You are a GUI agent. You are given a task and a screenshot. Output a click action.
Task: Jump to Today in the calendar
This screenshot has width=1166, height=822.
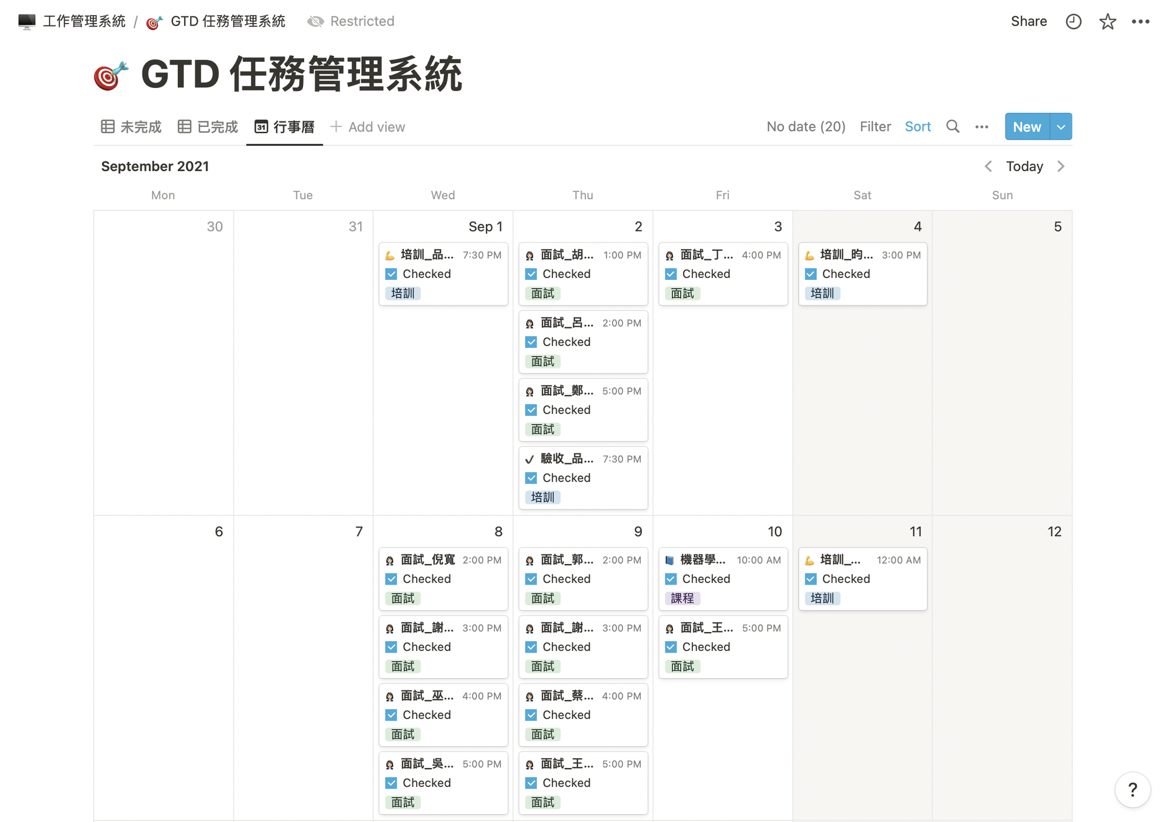pyautogui.click(x=1024, y=166)
